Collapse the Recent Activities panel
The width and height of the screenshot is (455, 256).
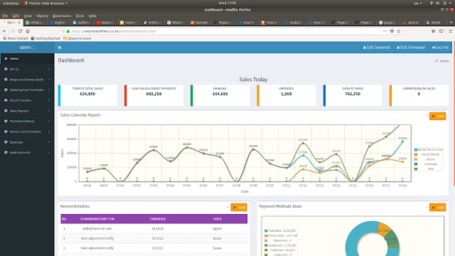[x=227, y=207]
